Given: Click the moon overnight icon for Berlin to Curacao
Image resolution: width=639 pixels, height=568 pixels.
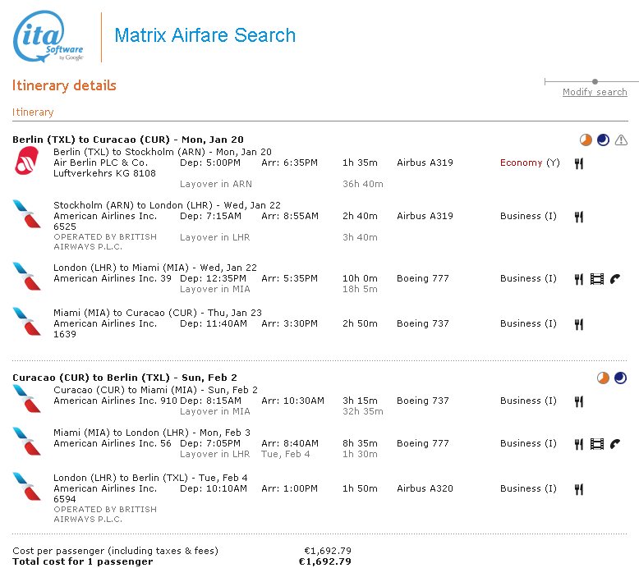Looking at the screenshot, I should [x=604, y=140].
